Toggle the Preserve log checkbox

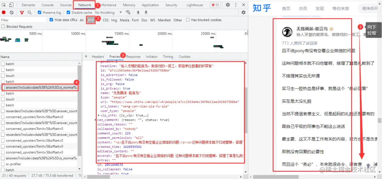pyautogui.click(x=40, y=12)
